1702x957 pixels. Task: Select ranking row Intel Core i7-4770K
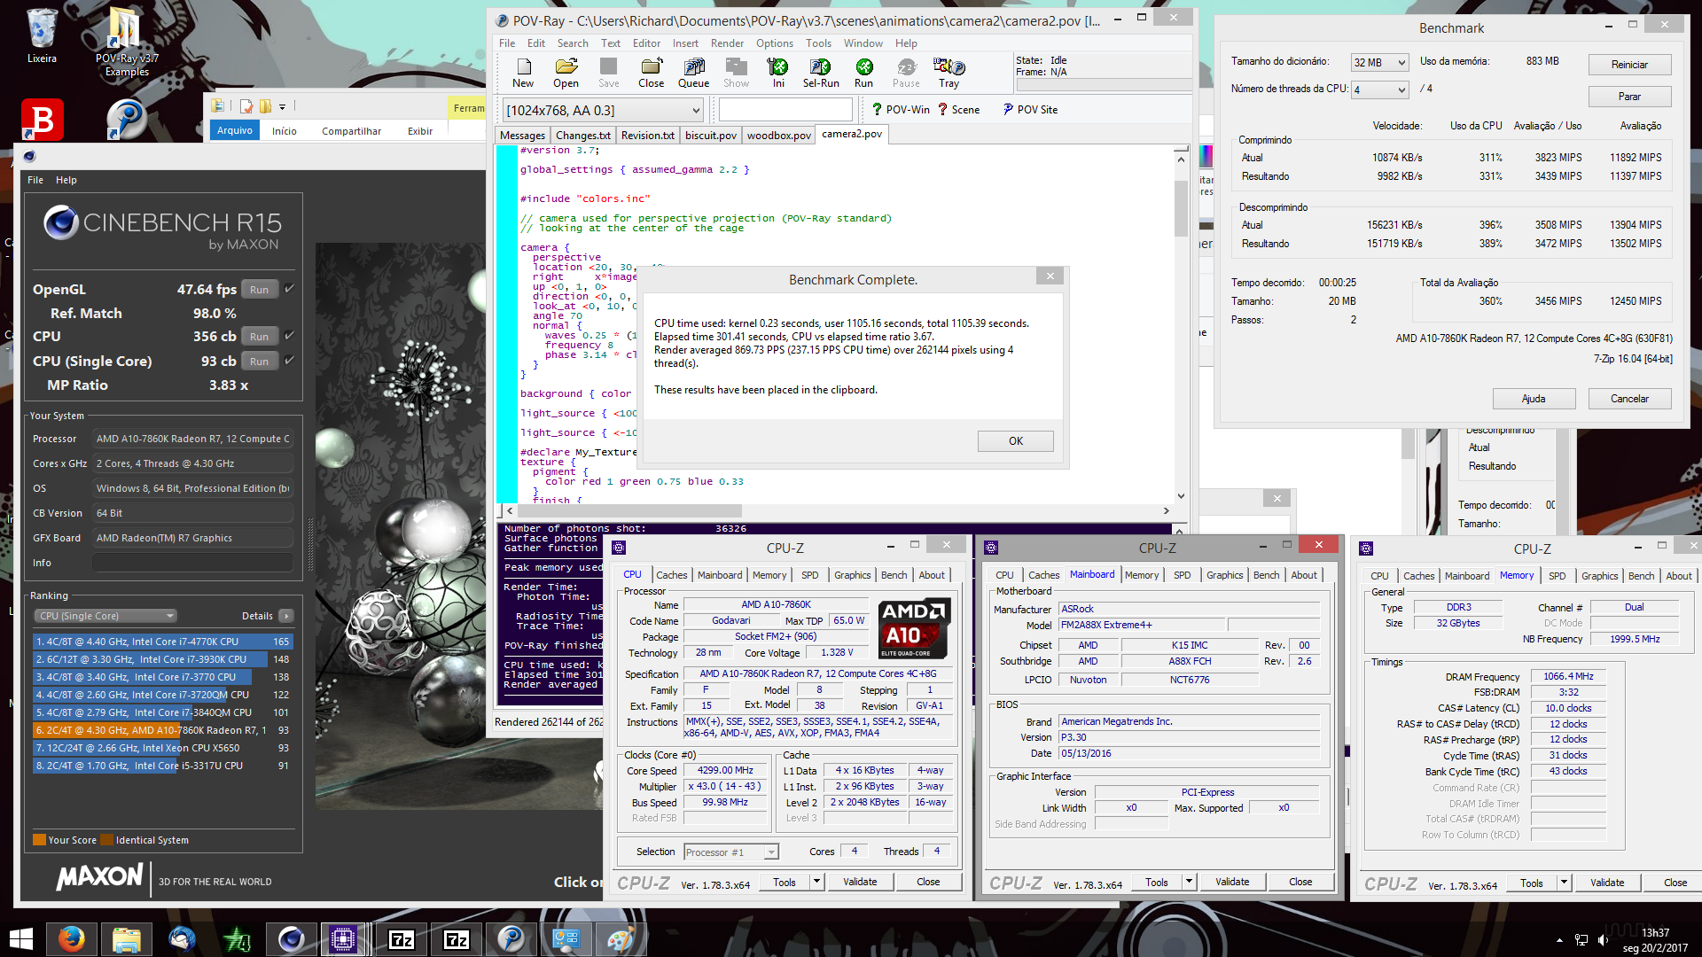pyautogui.click(x=163, y=642)
